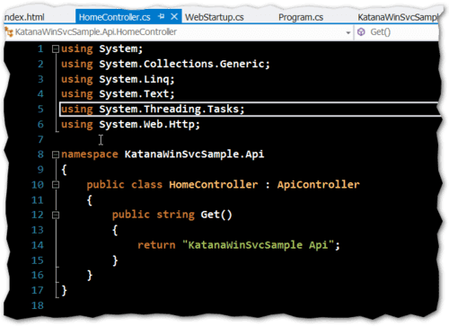This screenshot has width=449, height=326.
Task: Click 'KatanaWinSvcSample.Api' namespace name
Action: click(x=194, y=154)
